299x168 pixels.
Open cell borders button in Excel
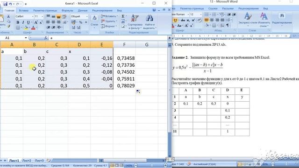[x=18, y=28]
